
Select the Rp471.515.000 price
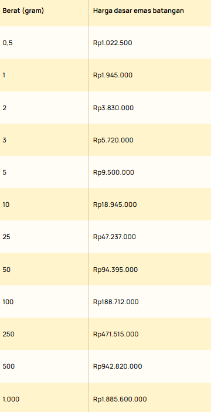116,334
